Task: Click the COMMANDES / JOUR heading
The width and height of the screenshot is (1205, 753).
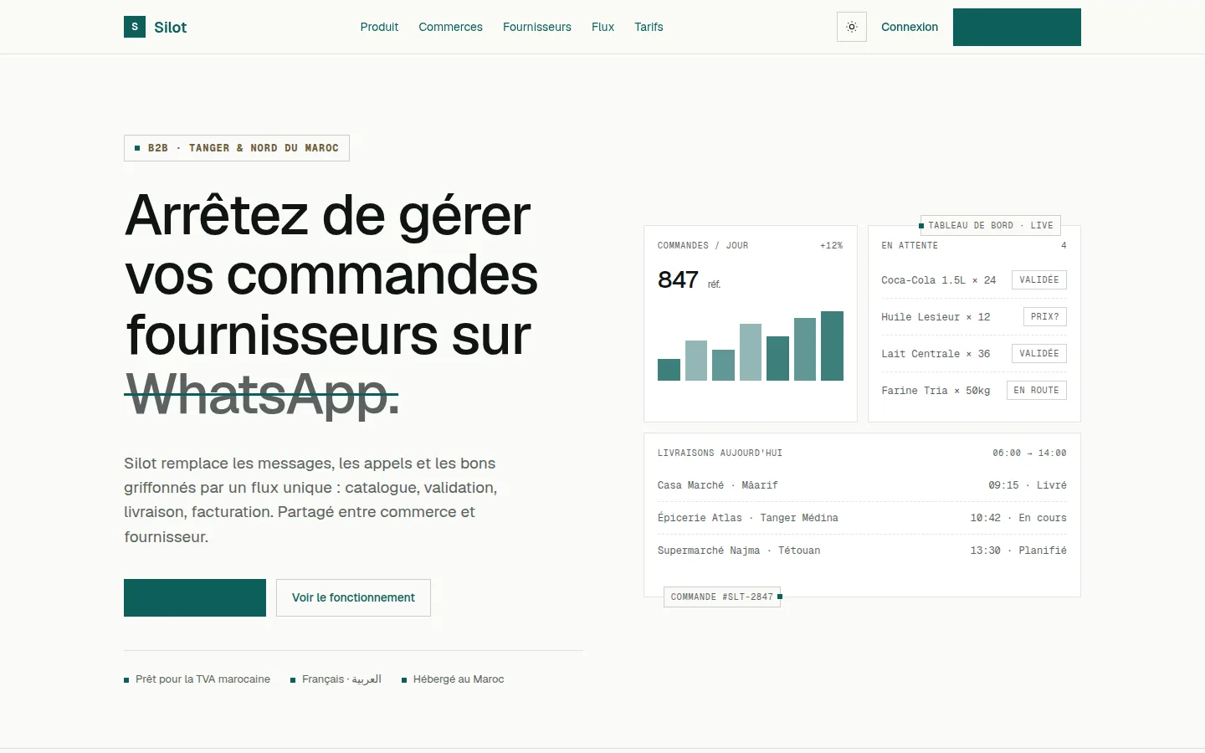Action: 703,246
